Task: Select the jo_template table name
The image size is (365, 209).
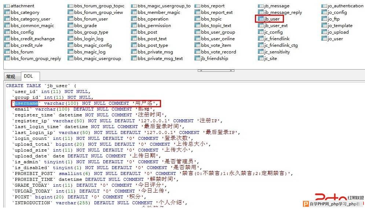Action: (340, 26)
